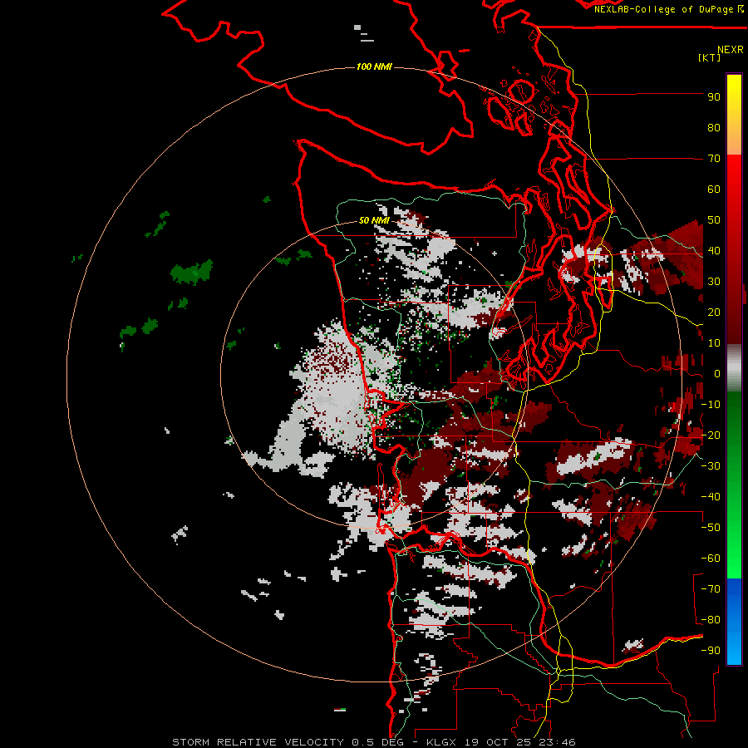
Task: Click the 19 OCT 25 date text
Action: (497, 742)
